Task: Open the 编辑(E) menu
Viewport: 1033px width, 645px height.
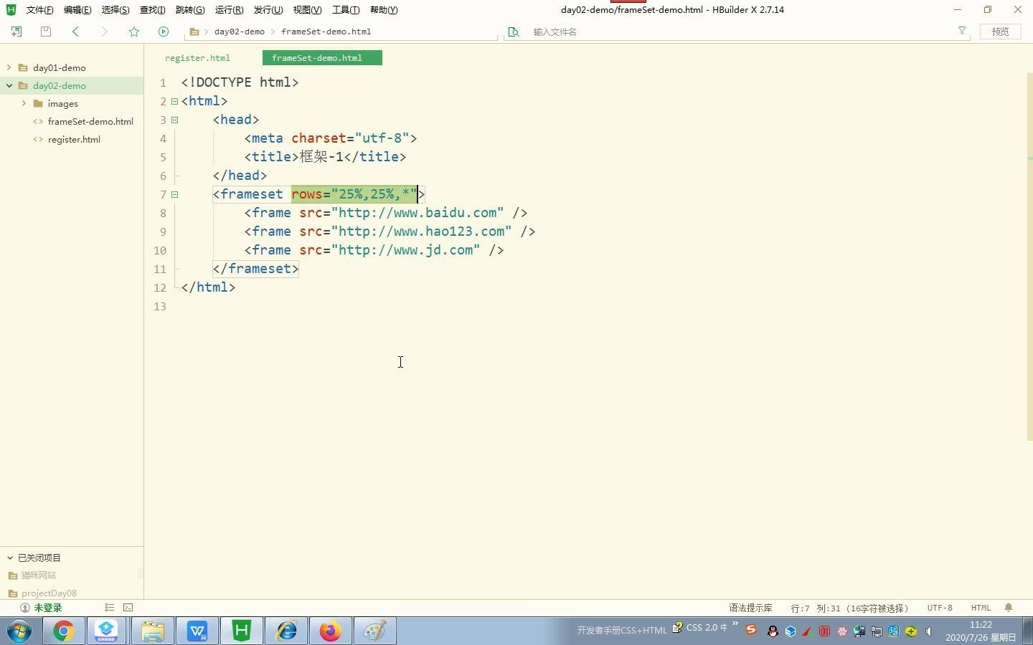Action: coord(77,10)
